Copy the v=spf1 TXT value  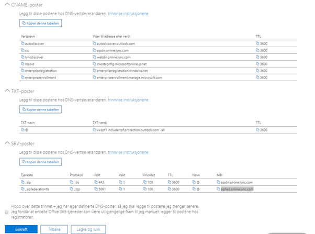click(x=94, y=130)
